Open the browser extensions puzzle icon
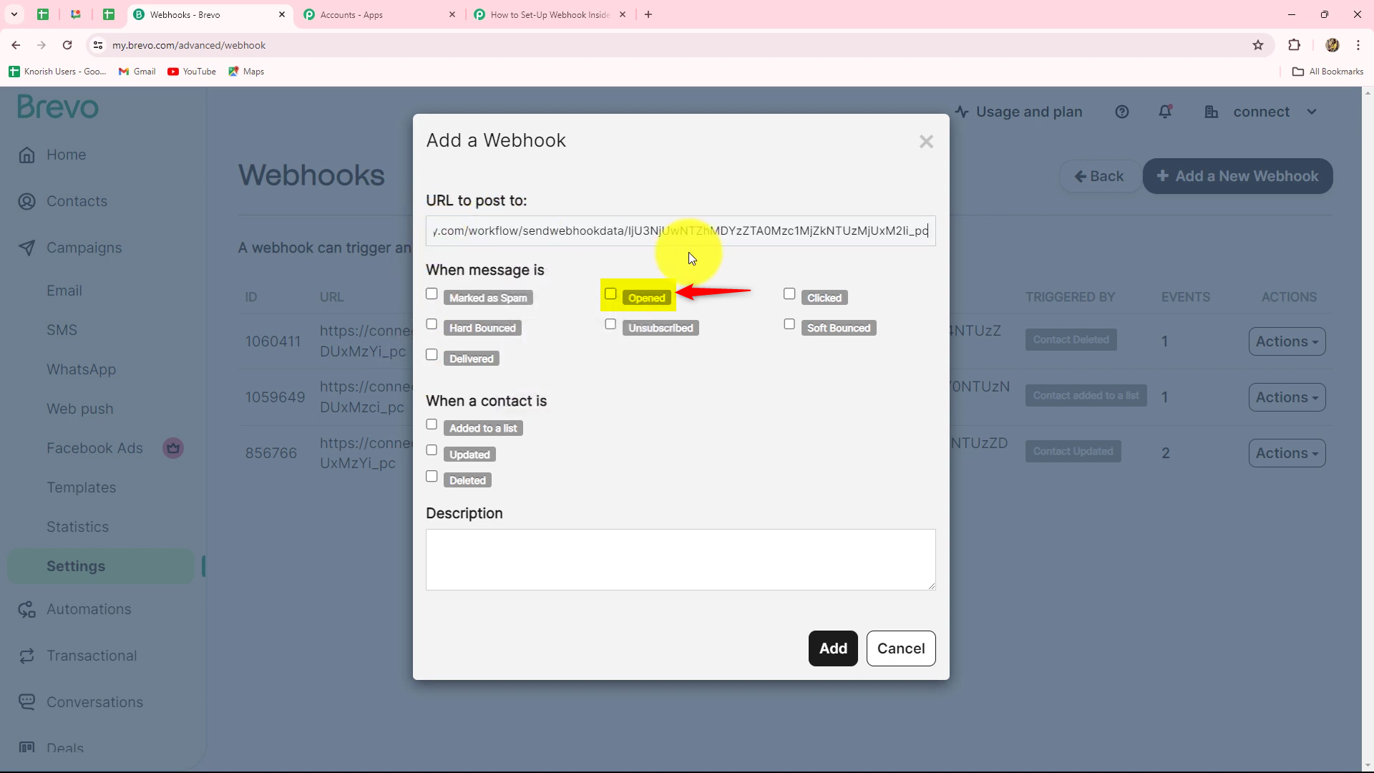 click(1294, 45)
